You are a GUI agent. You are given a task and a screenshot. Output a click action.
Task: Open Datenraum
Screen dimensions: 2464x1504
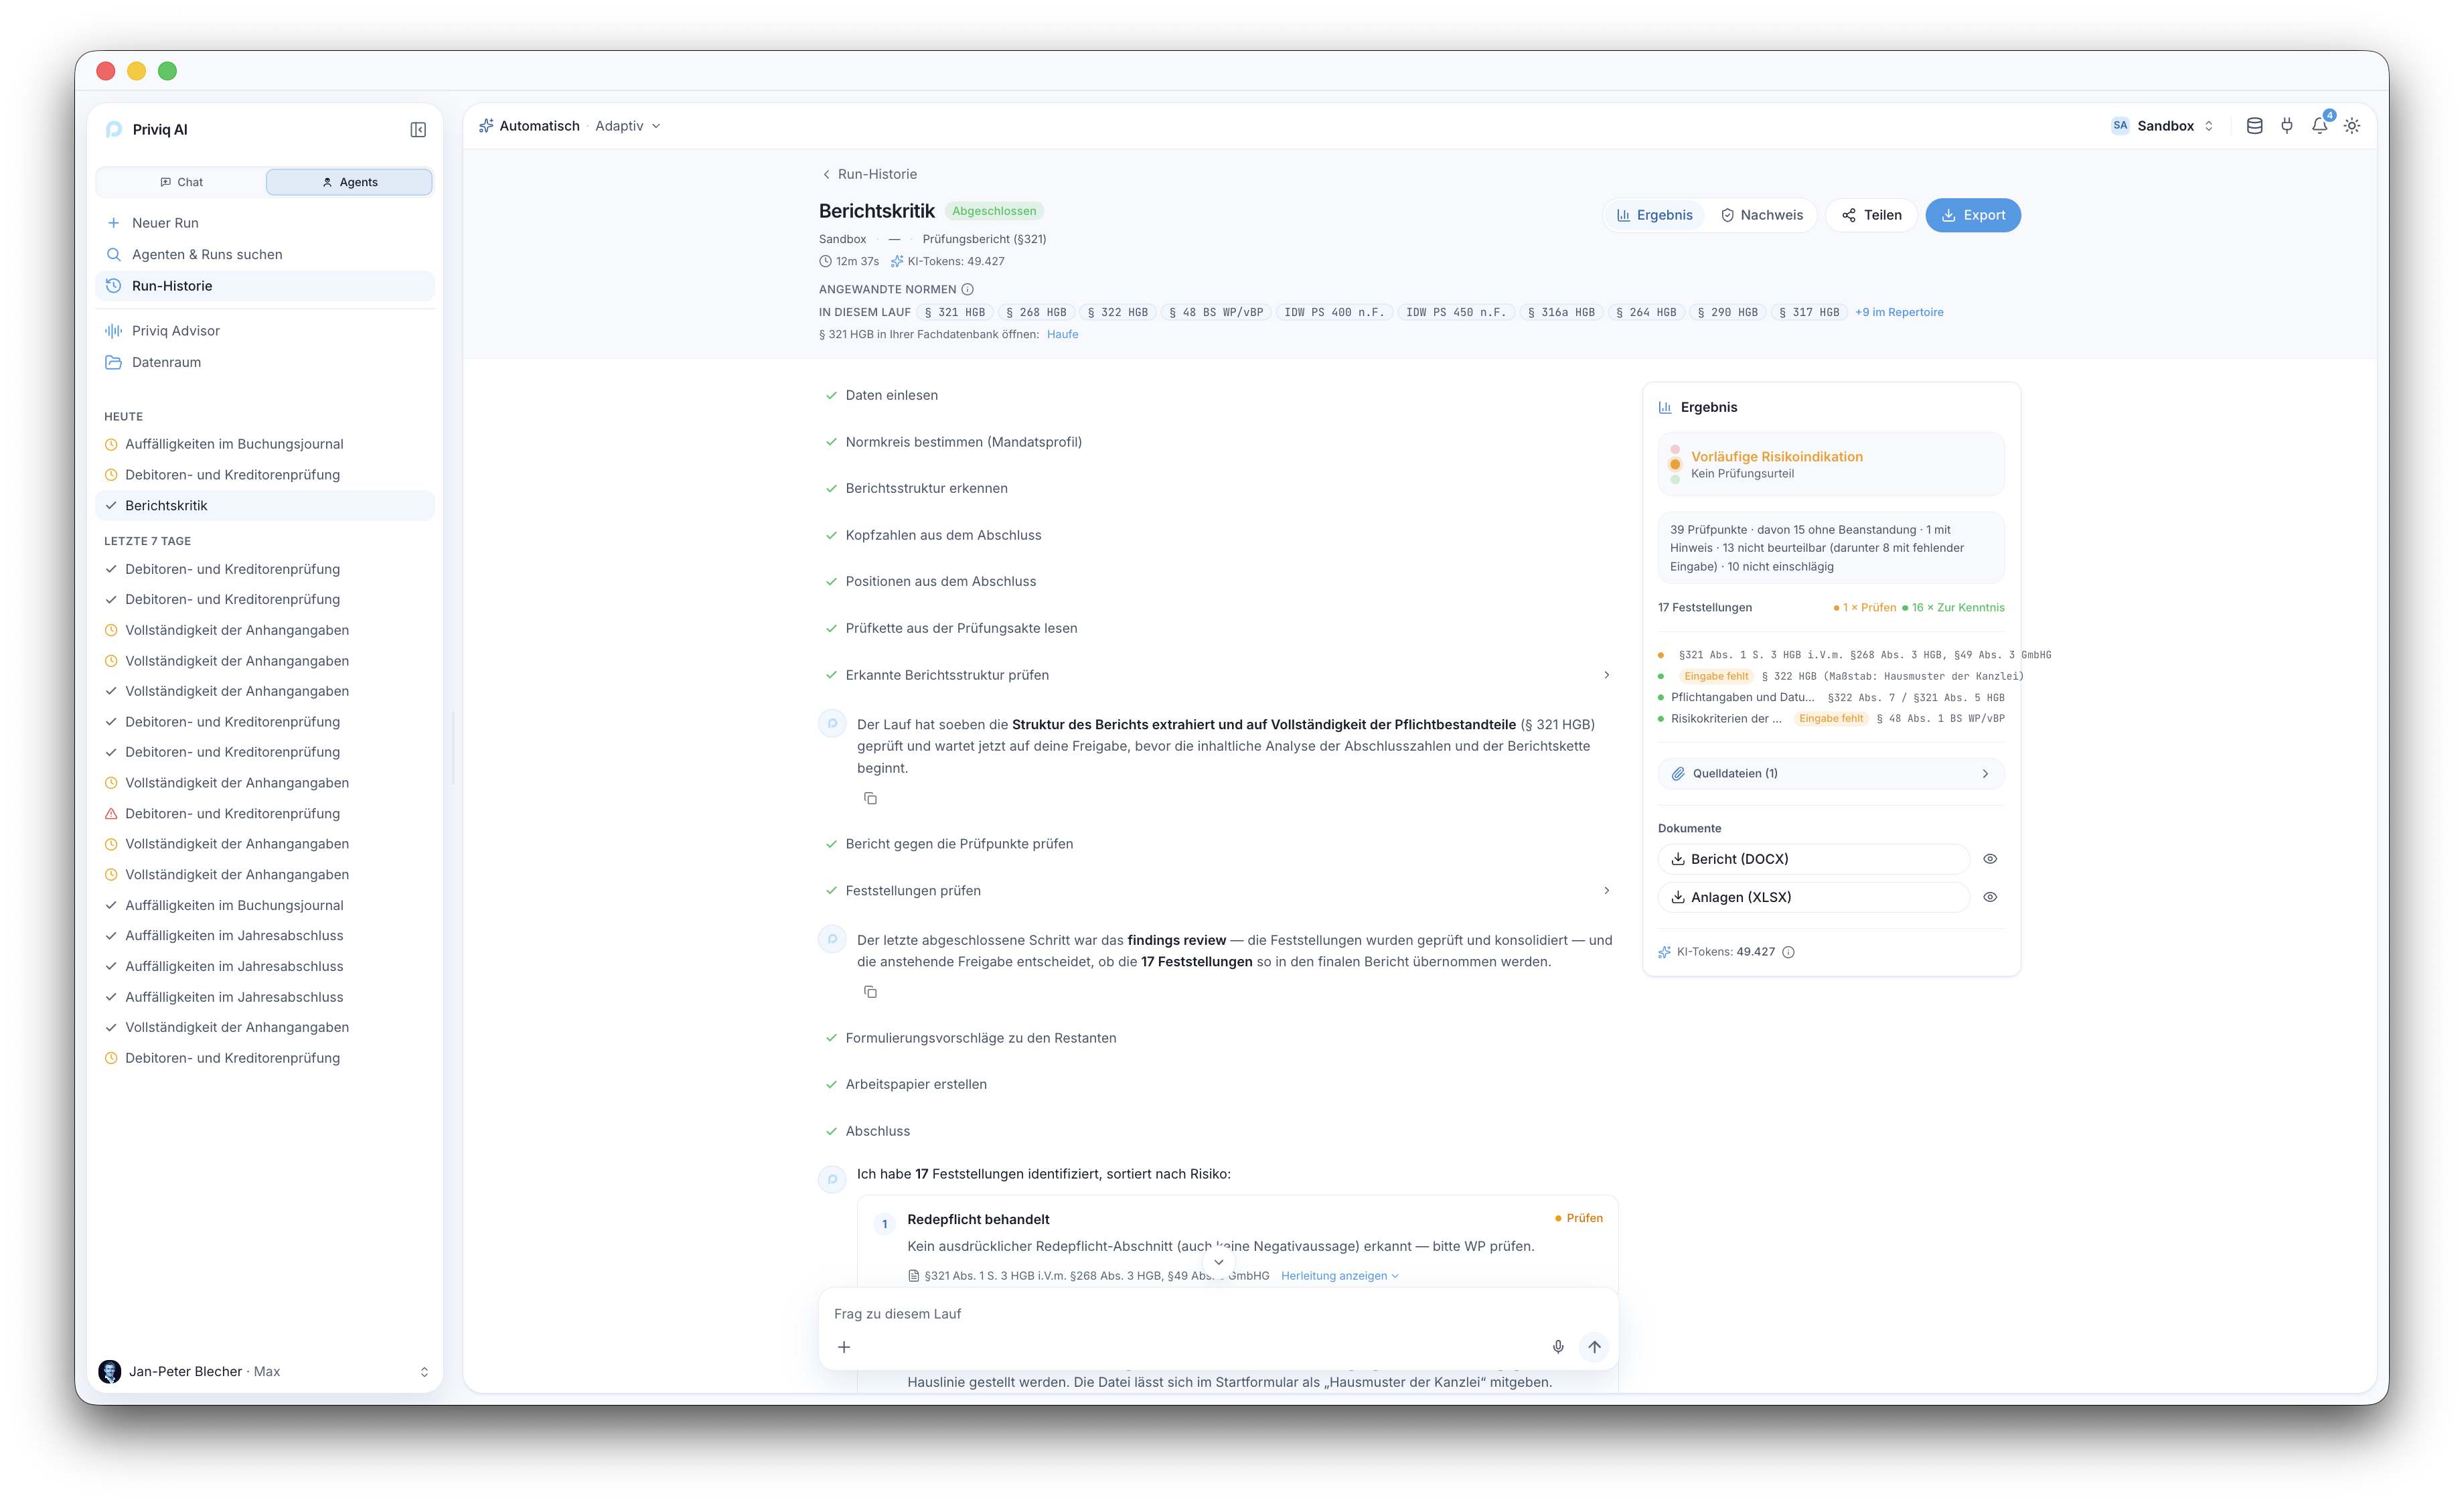pyautogui.click(x=265, y=362)
